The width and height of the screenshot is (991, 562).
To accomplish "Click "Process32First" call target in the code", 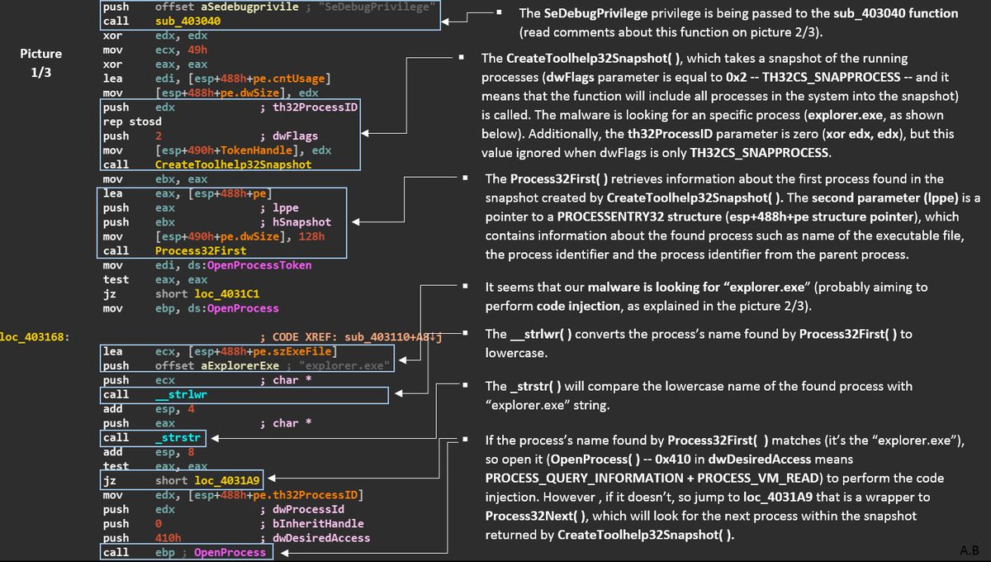I will pos(201,250).
